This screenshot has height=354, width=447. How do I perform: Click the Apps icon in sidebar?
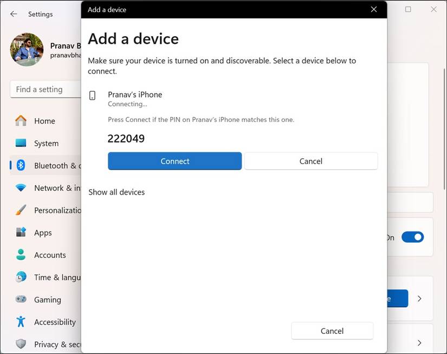tap(21, 232)
